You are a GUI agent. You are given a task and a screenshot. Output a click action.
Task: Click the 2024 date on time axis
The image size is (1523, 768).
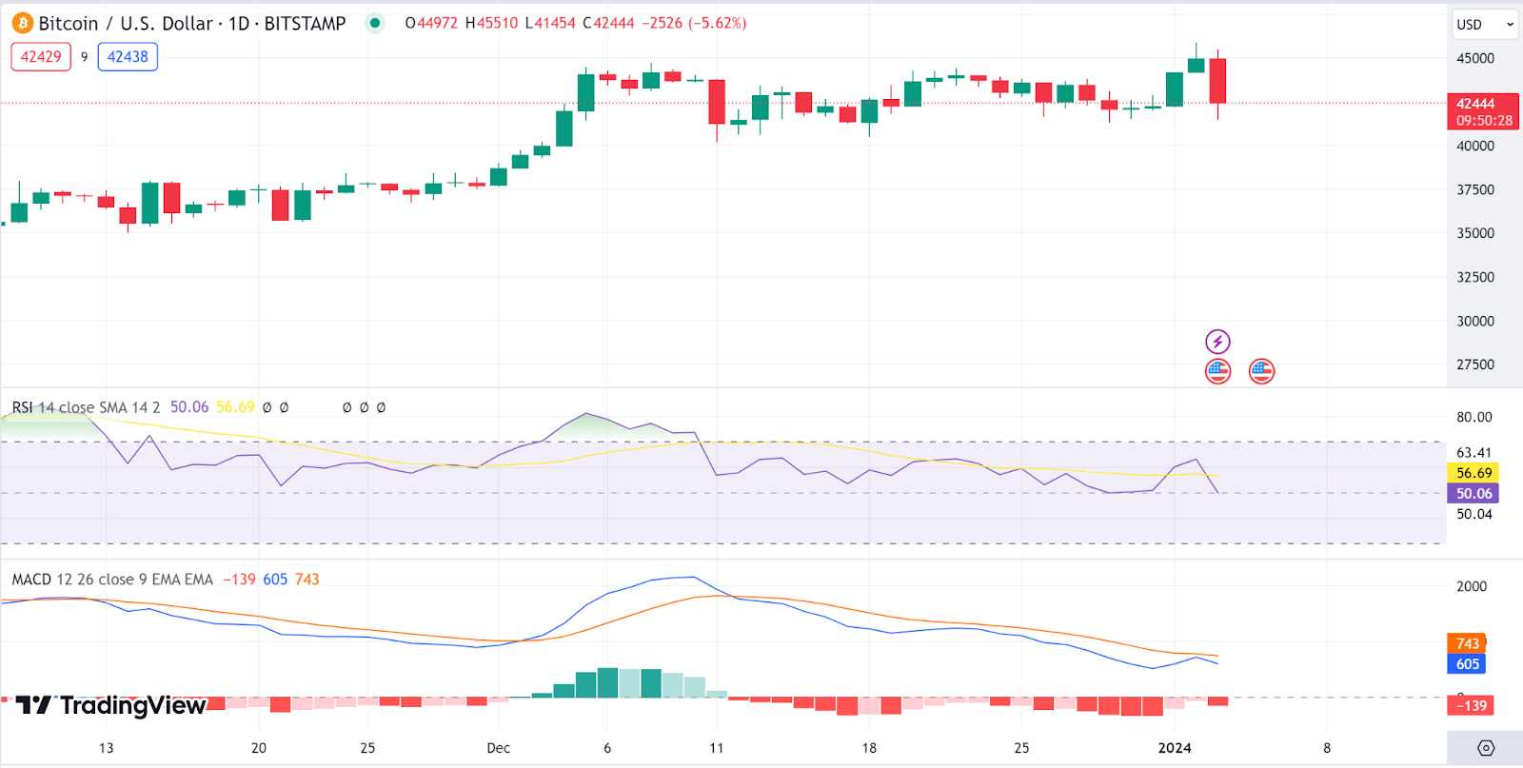pyautogui.click(x=1175, y=748)
